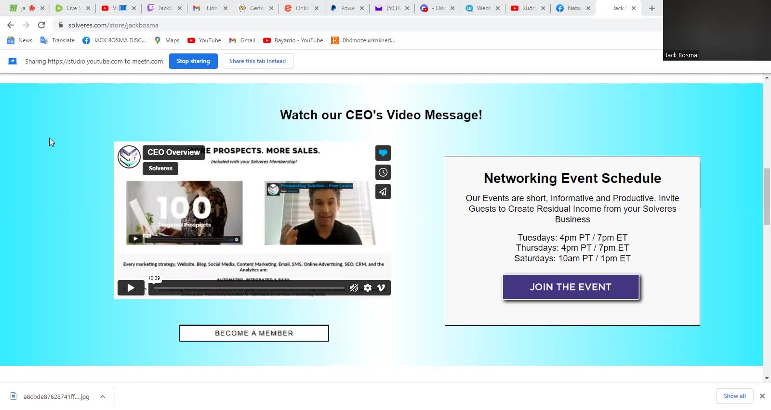Viewport: 771px width, 410px height.
Task: Like the video with heart icon
Action: [383, 153]
